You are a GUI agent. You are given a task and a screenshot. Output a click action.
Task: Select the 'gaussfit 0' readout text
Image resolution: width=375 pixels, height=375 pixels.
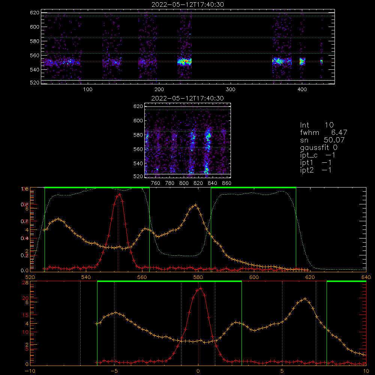coord(318,147)
